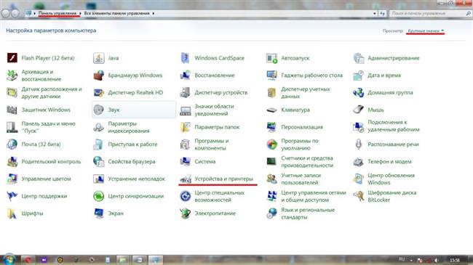
Task: Open Параметры индексирования link
Action: [129, 127]
